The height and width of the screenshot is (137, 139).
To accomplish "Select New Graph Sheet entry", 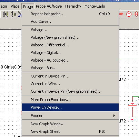I will [70, 131].
